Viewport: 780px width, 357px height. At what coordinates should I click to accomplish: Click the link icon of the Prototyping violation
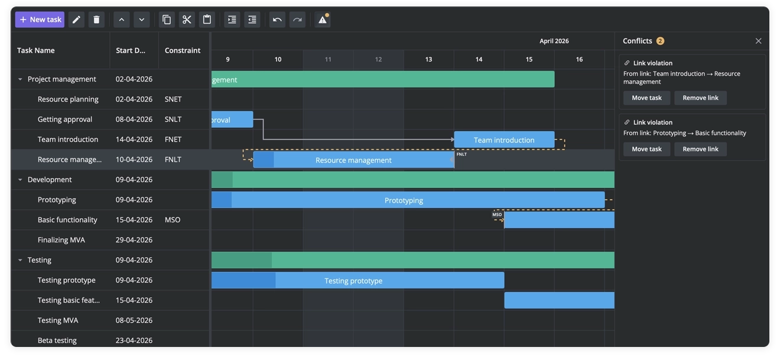point(627,122)
